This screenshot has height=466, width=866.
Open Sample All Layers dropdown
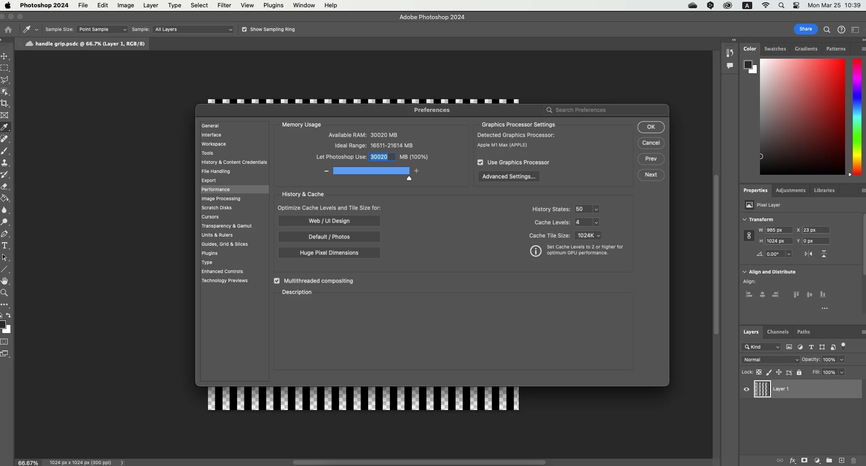(193, 30)
